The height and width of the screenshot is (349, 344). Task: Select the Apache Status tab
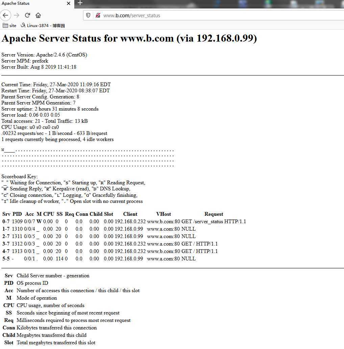coord(37,4)
